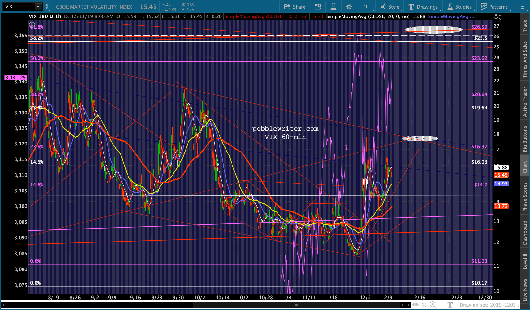The image size is (530, 310).
Task: Open the Drawings menu
Action: click(423, 7)
